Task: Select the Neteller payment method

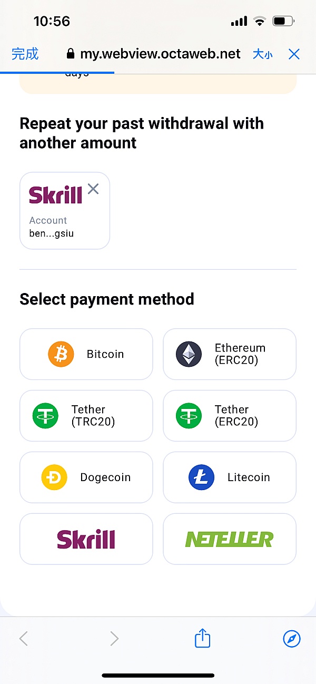Action: [230, 539]
